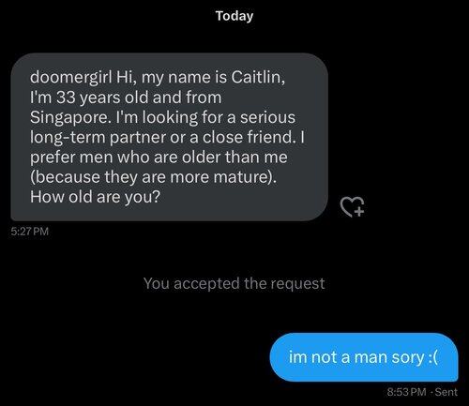Click the word 'Singapore' in the message
The image size is (469, 406).
point(70,118)
